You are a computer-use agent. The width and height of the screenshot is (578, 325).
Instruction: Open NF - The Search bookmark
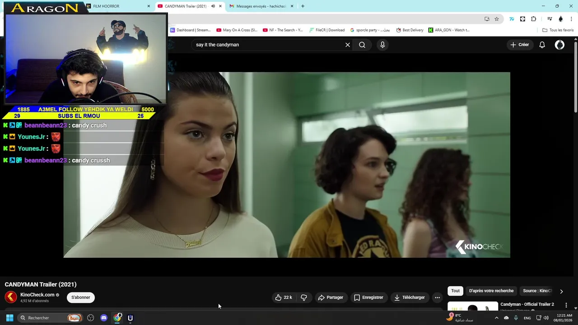[x=283, y=30]
